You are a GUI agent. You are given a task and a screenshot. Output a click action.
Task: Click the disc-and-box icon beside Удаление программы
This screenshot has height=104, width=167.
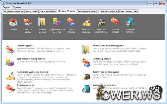tap(86, 89)
